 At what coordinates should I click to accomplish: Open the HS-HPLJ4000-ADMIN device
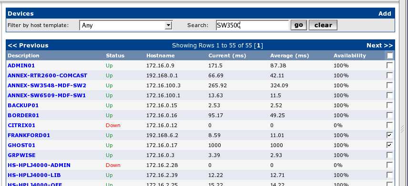39,165
